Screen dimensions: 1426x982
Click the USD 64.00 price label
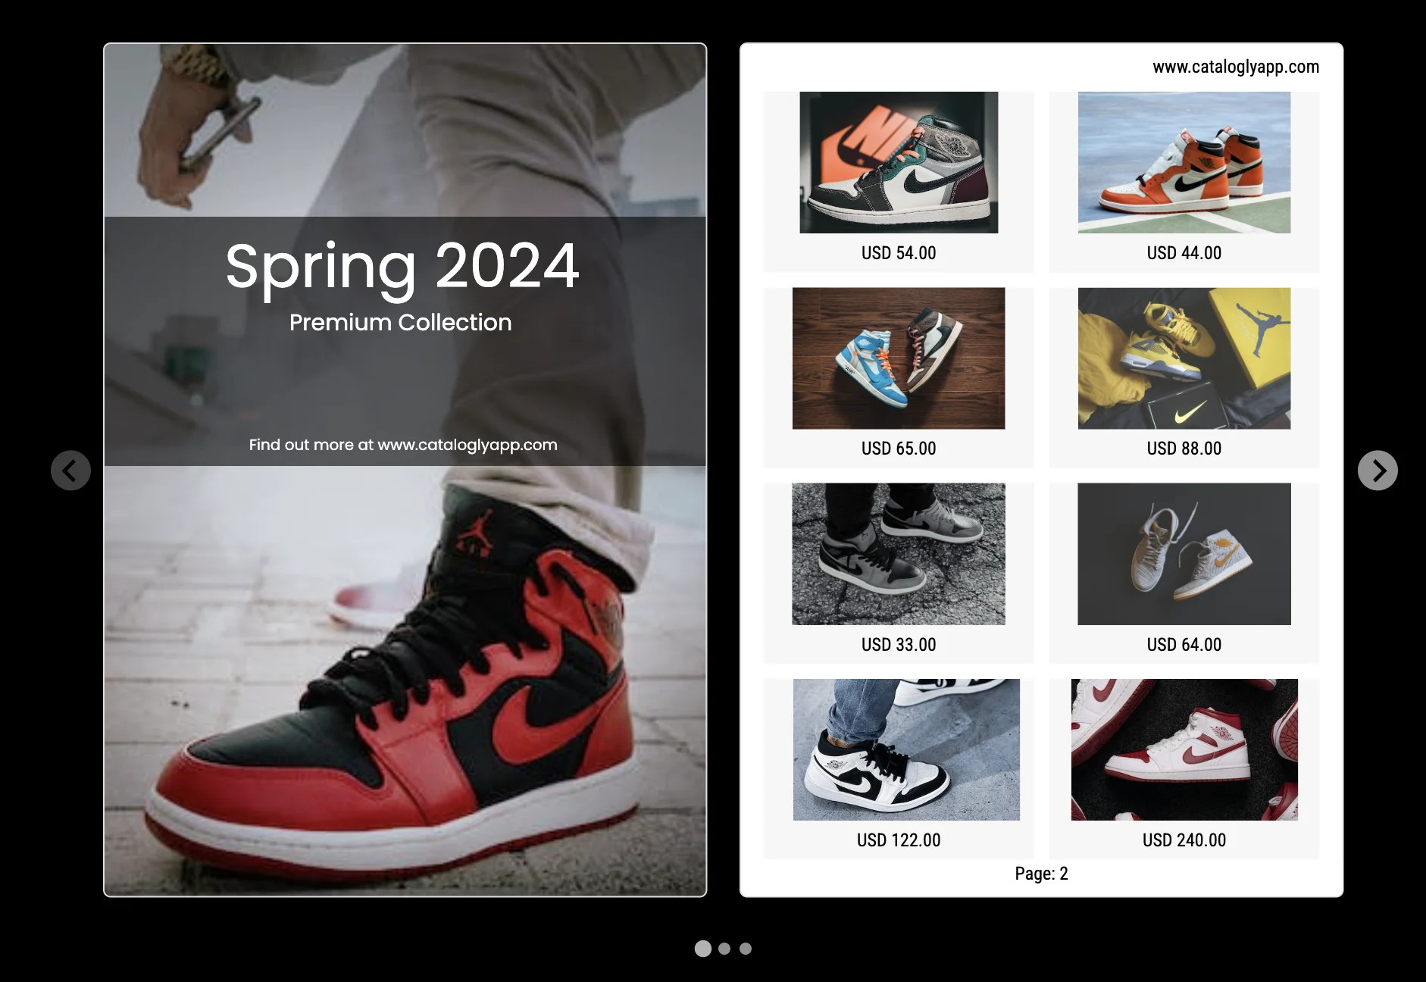pyautogui.click(x=1184, y=645)
